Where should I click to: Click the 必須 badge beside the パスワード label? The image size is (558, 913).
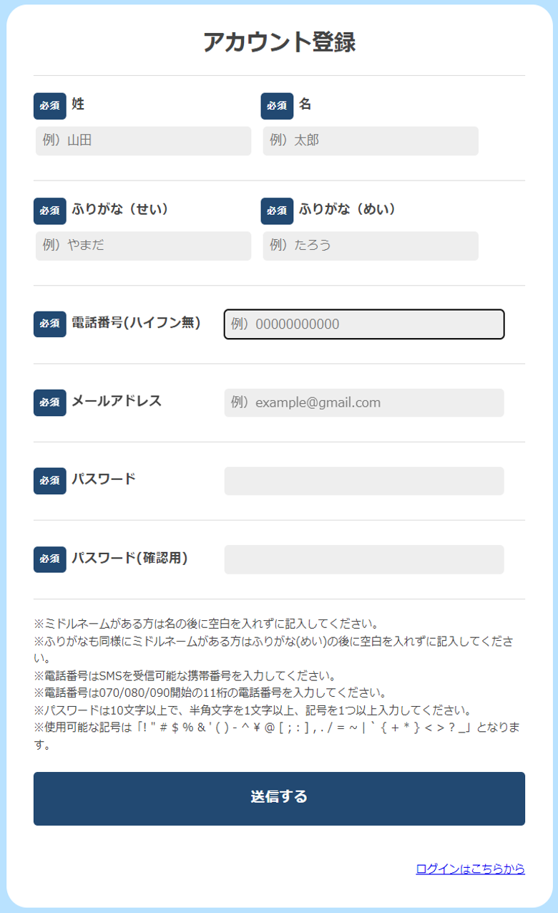[50, 480]
